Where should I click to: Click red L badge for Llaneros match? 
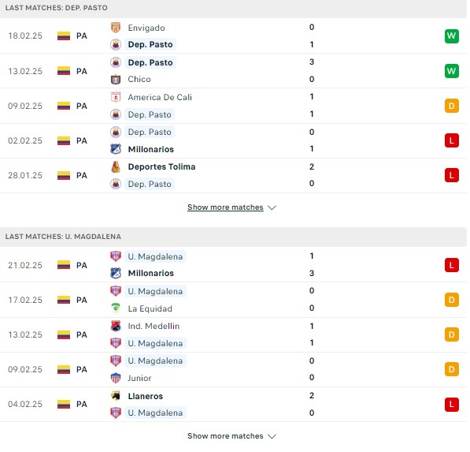(x=452, y=404)
